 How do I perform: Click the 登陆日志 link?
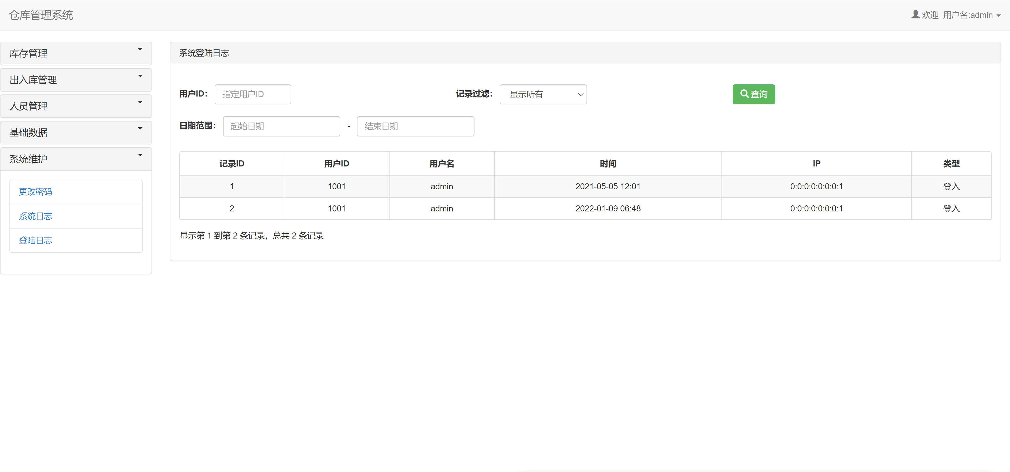35,240
